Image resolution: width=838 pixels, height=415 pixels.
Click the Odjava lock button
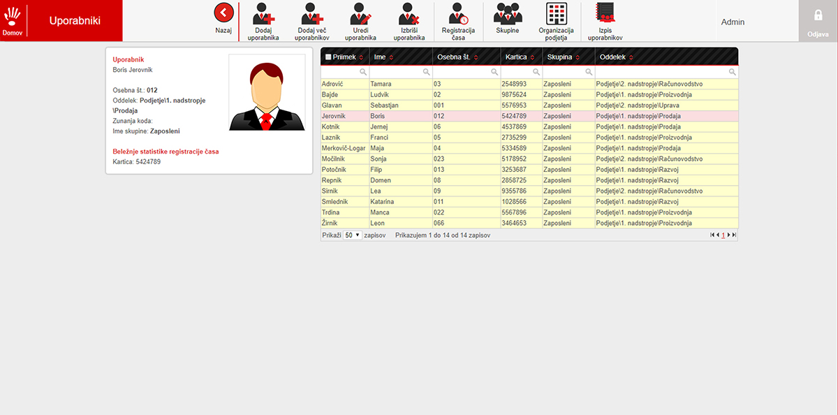(x=818, y=21)
